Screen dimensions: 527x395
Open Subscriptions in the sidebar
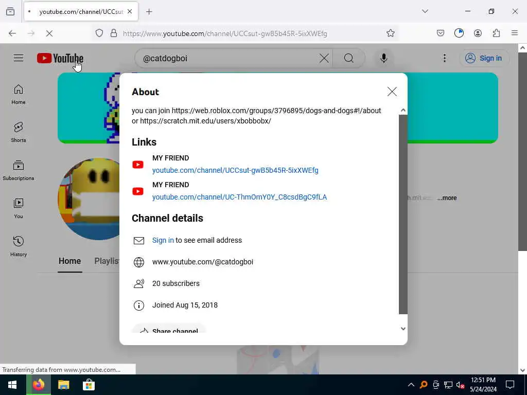point(19,171)
